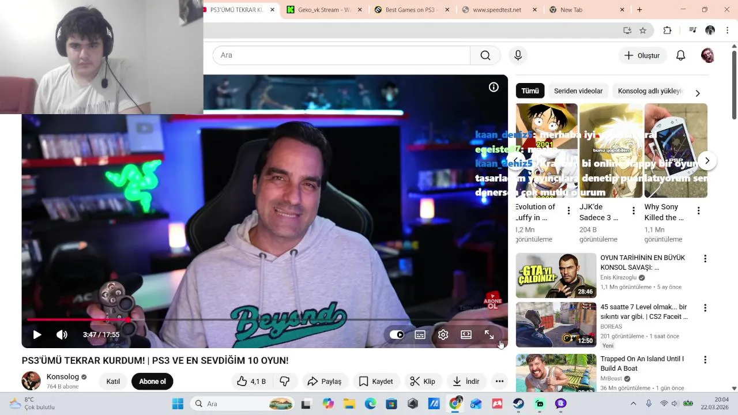Image resolution: width=738 pixels, height=415 pixels.
Task: Select the Konsolog adlı yükleyici chip
Action: click(650, 91)
